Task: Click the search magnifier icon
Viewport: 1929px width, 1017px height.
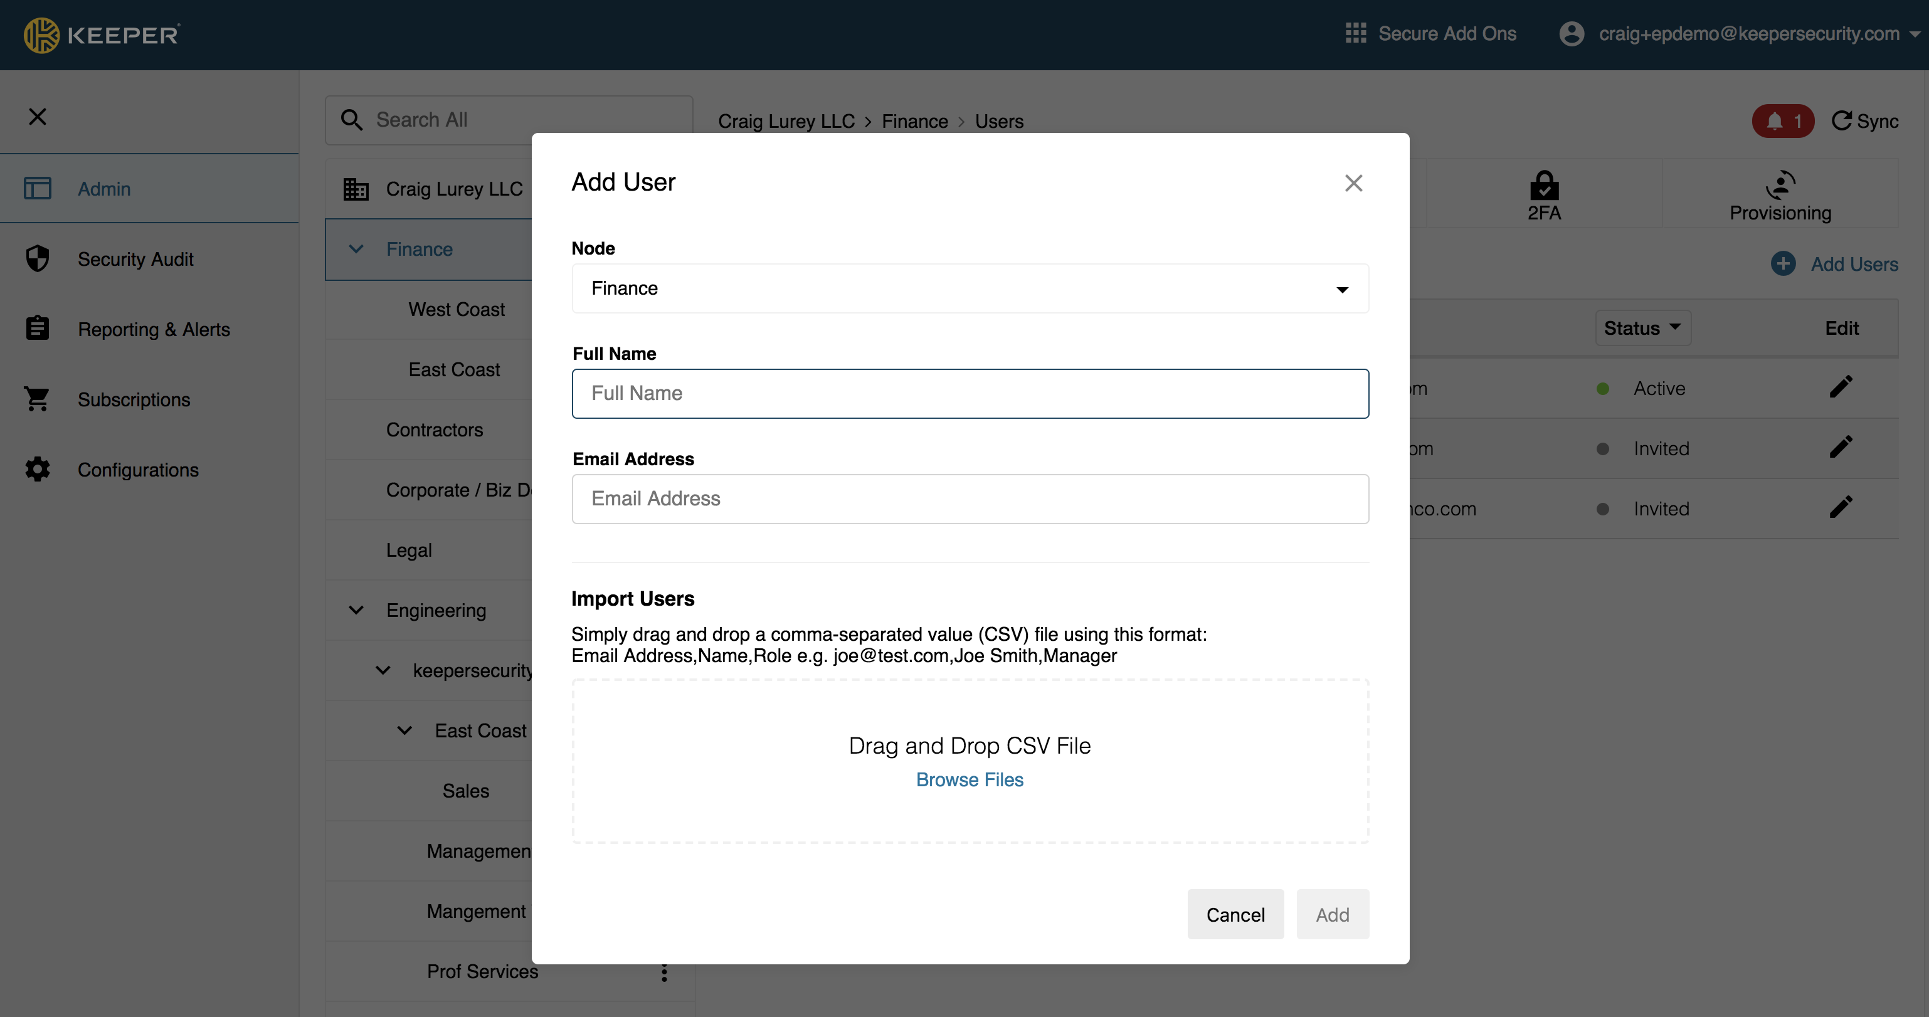Action: click(x=351, y=120)
